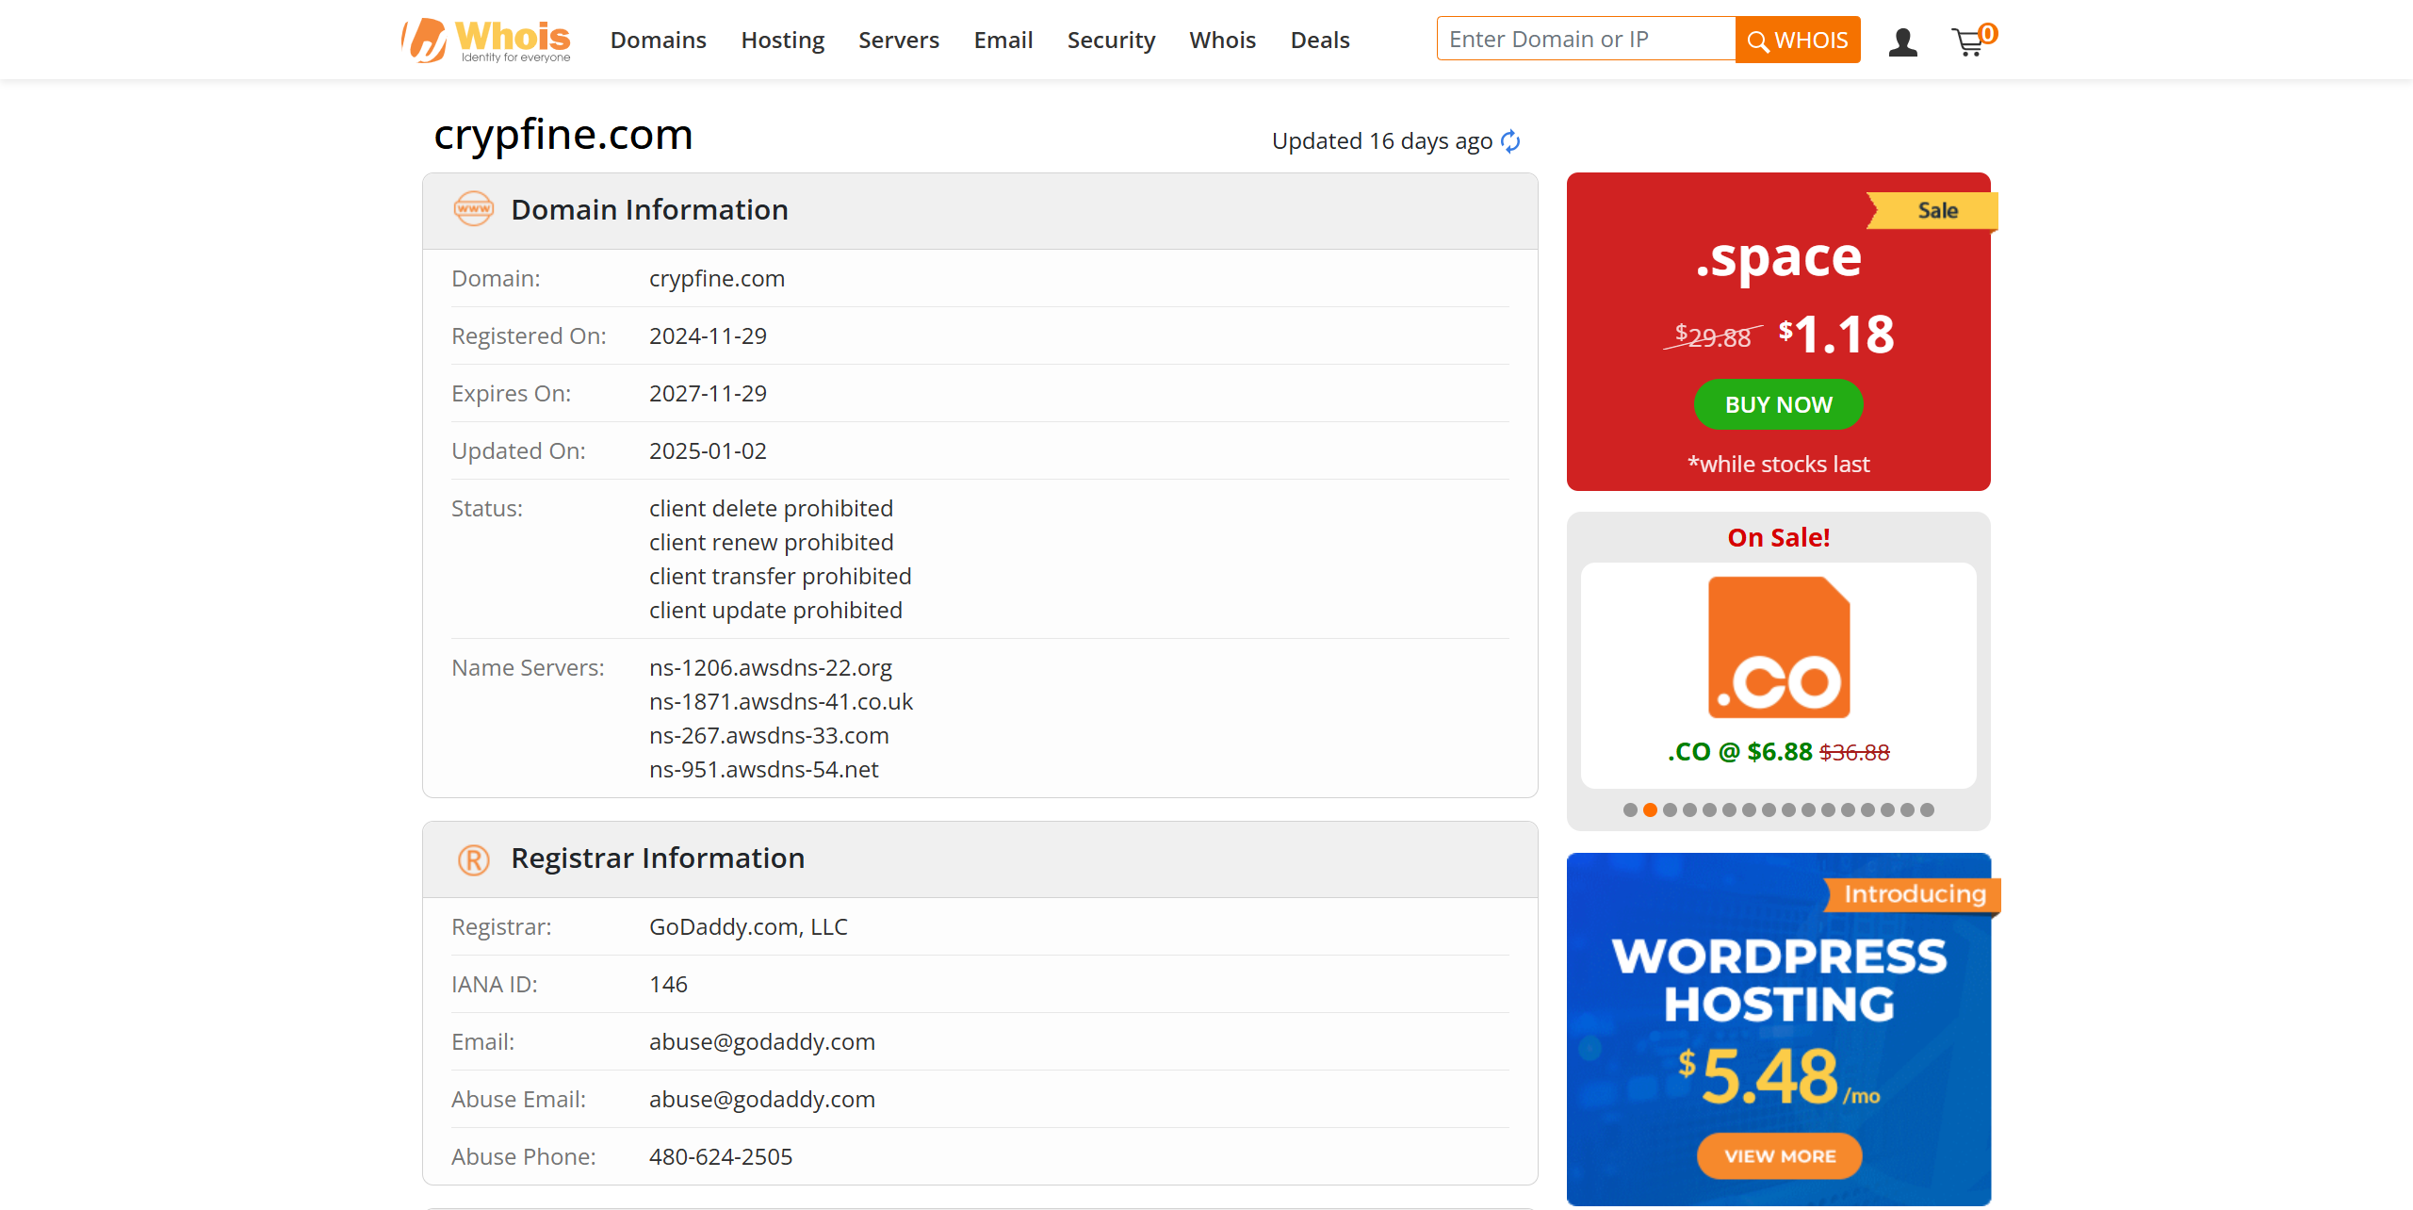
Task: Click the orange .CO file icon
Action: tap(1779, 647)
